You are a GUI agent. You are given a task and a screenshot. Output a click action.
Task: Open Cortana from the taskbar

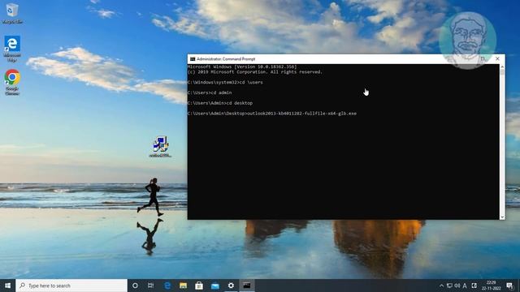tap(135, 286)
